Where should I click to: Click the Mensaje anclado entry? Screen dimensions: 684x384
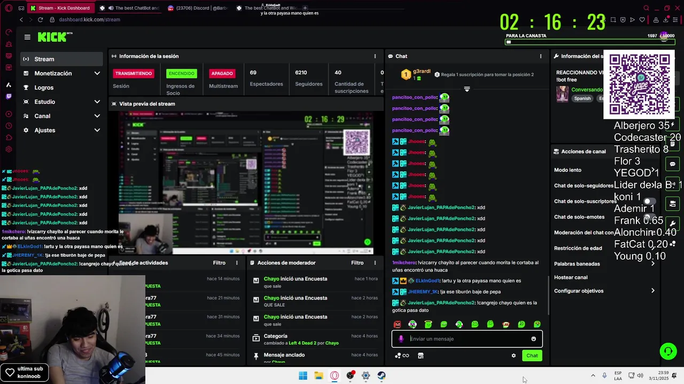tap(284, 355)
